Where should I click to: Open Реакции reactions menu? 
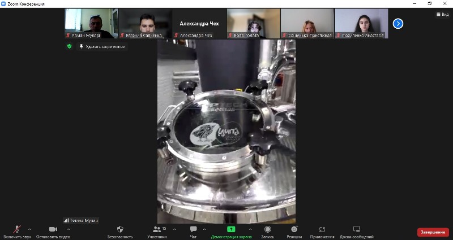pyautogui.click(x=294, y=232)
